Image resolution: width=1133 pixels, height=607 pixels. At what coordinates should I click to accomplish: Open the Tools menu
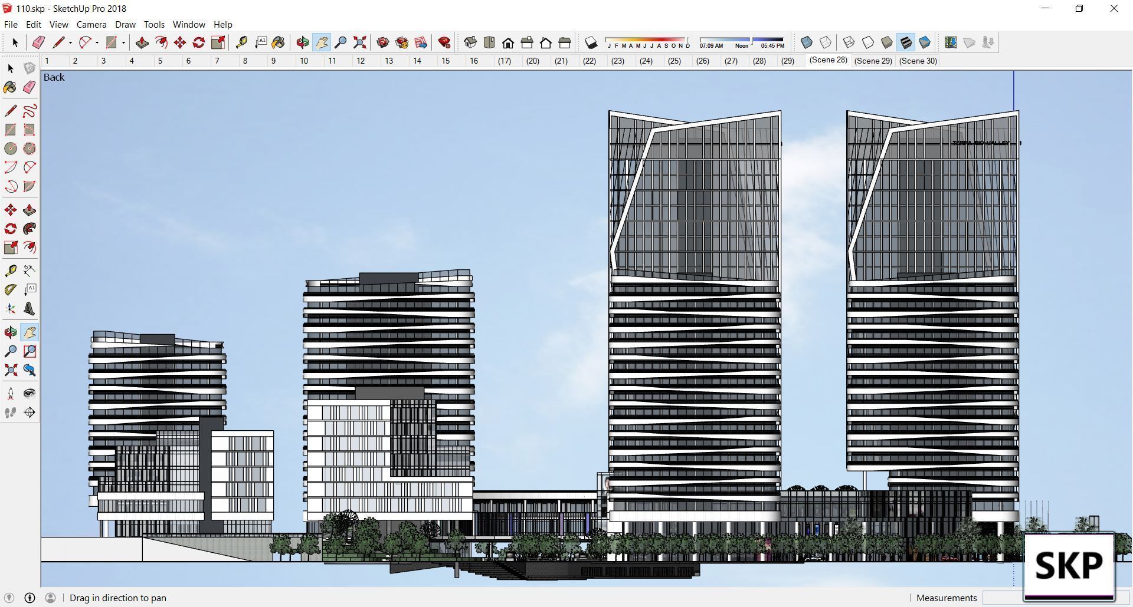click(154, 24)
